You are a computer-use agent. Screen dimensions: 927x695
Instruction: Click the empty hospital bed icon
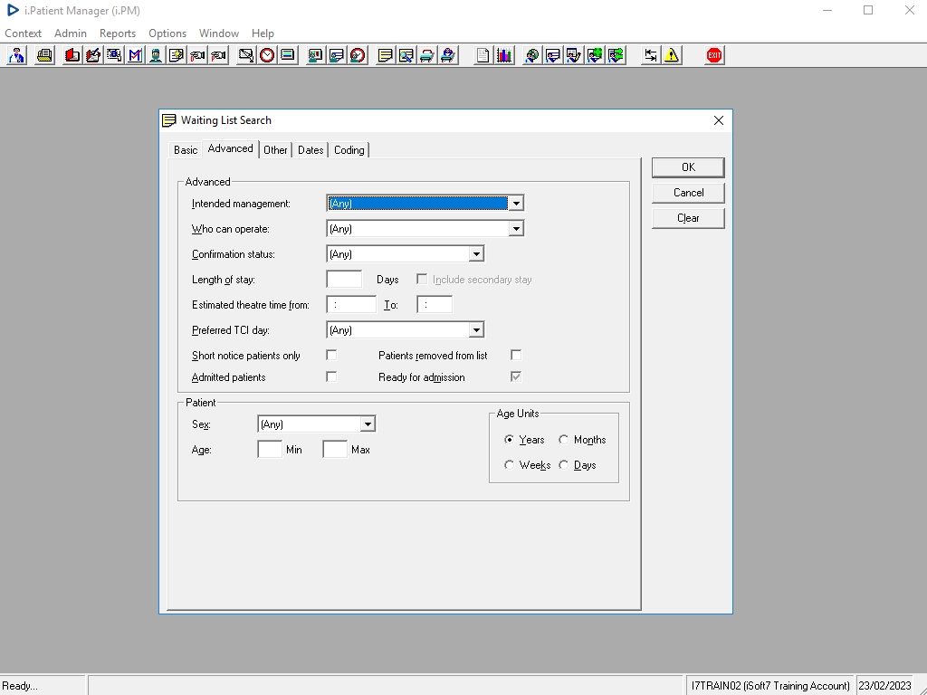click(427, 55)
